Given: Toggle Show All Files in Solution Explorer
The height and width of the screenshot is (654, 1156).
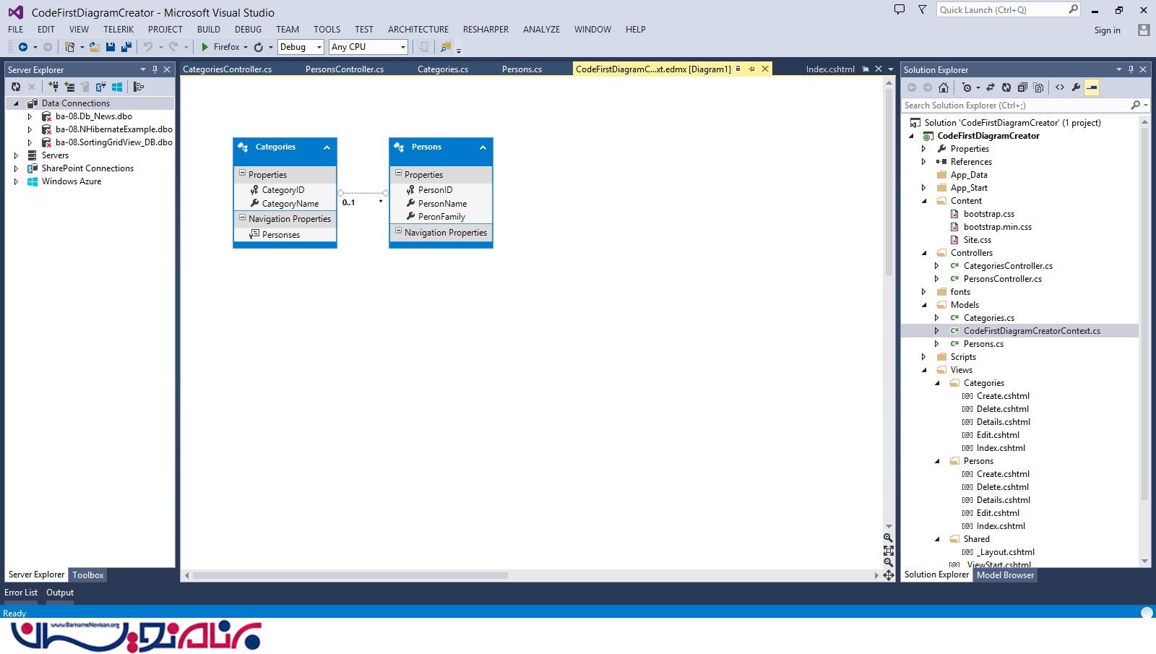Looking at the screenshot, I should coord(1038,87).
